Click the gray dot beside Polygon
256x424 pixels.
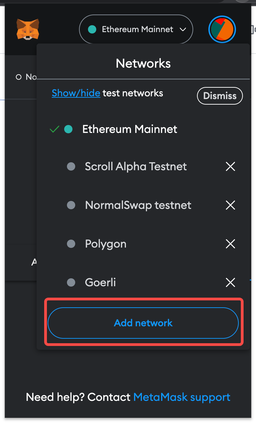coord(71,244)
